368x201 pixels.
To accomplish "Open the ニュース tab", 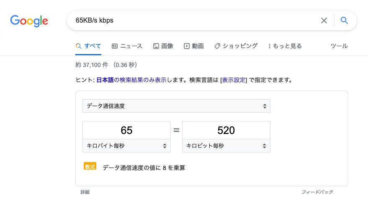I will click(x=131, y=46).
